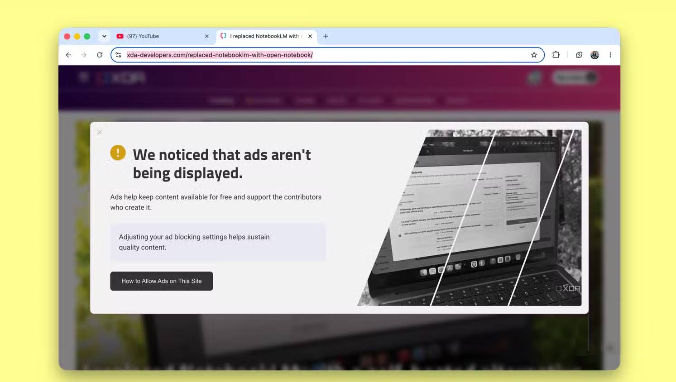Click 'How to Allow Ads on This Site'

click(x=162, y=281)
